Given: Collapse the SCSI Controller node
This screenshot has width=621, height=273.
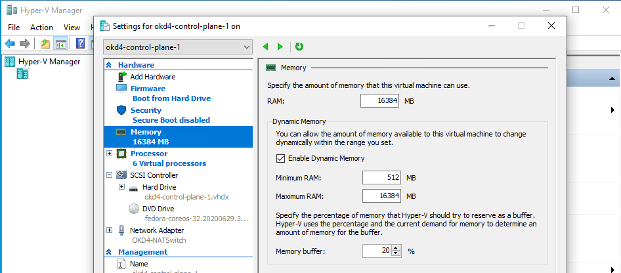Looking at the screenshot, I should 110,175.
